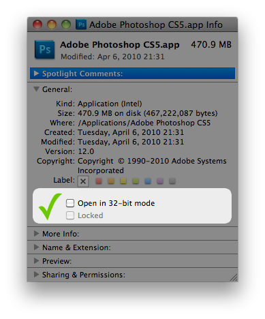Image resolution: width=265 pixels, height=319 pixels.
Task: Enable Open in 32-bit mode checkbox
Action: pos(70,203)
